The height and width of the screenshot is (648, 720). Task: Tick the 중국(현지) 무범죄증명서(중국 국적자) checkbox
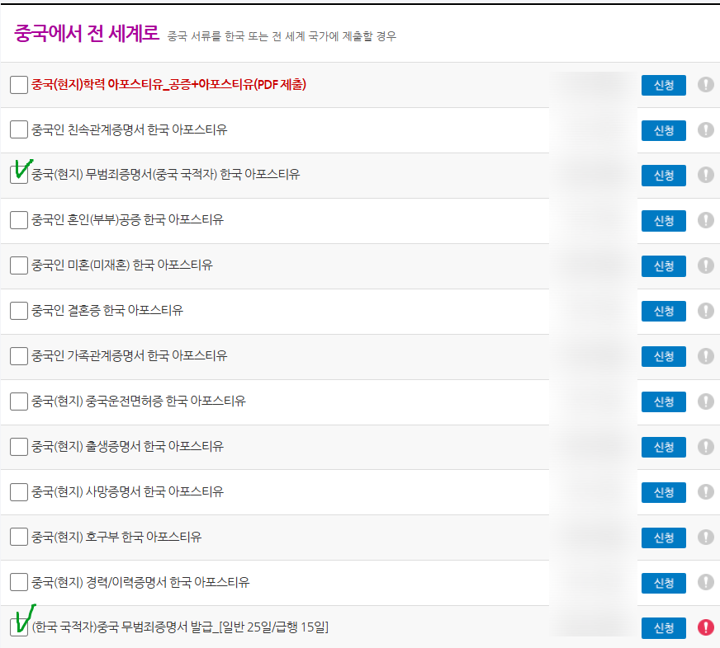(x=19, y=175)
